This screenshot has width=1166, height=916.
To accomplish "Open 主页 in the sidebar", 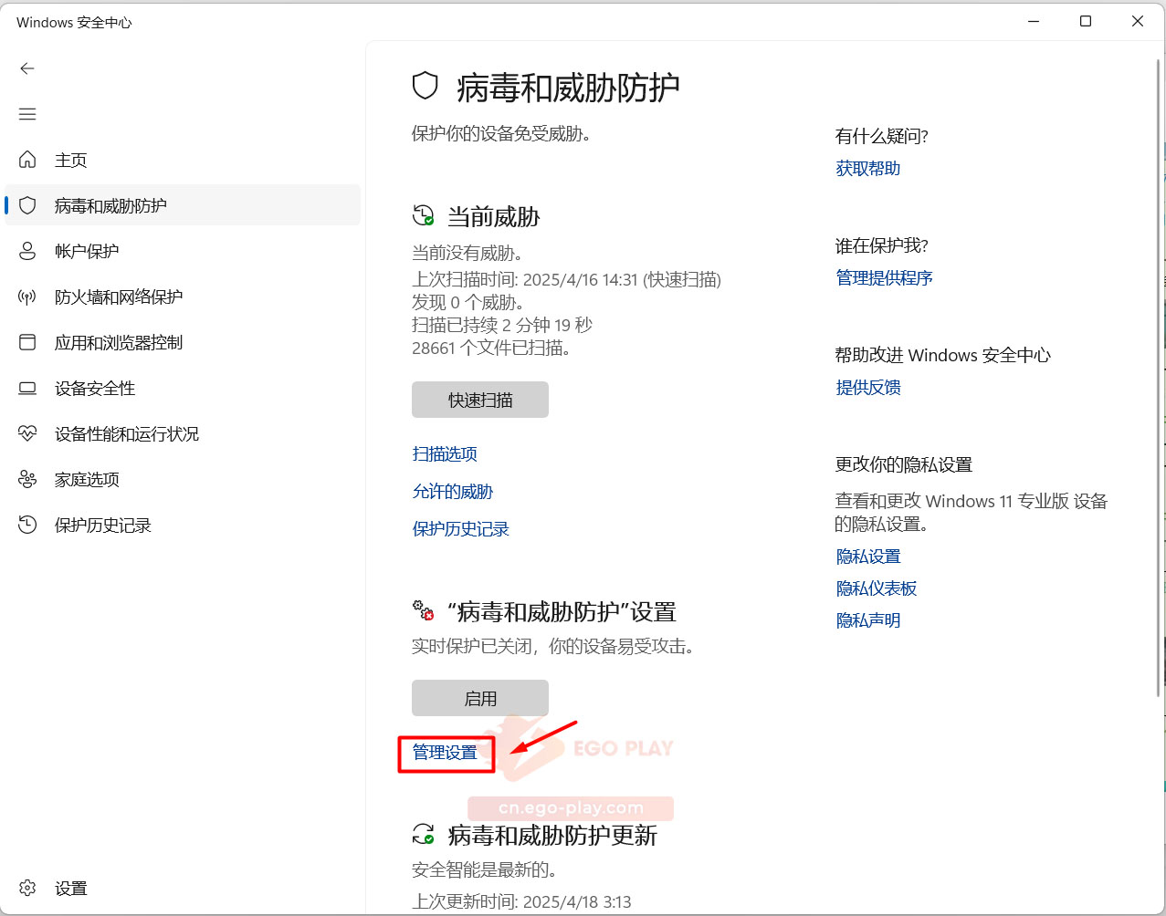I will tap(183, 160).
